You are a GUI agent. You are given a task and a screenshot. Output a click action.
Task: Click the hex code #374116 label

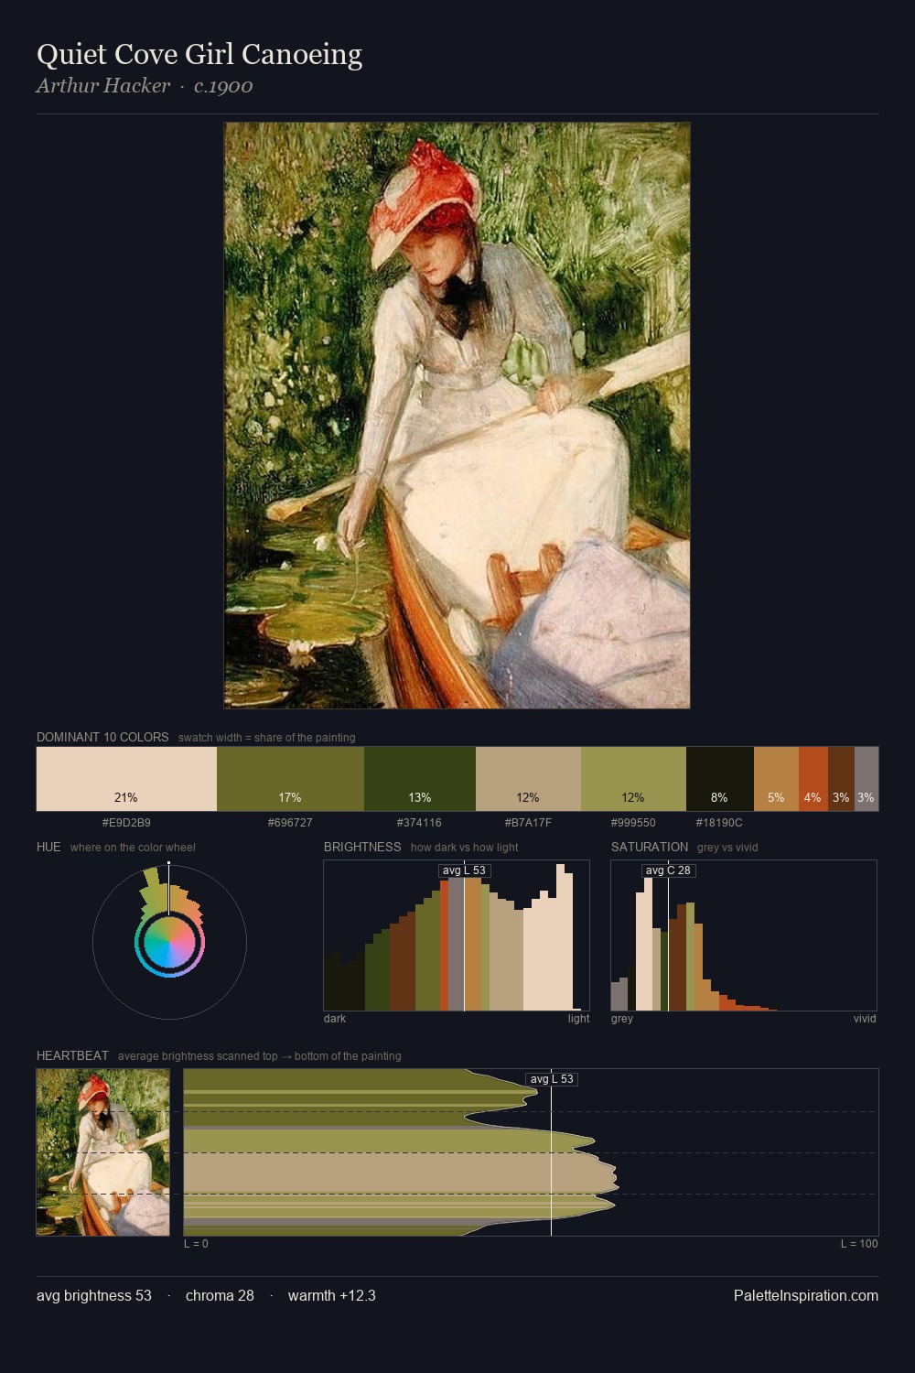[419, 823]
